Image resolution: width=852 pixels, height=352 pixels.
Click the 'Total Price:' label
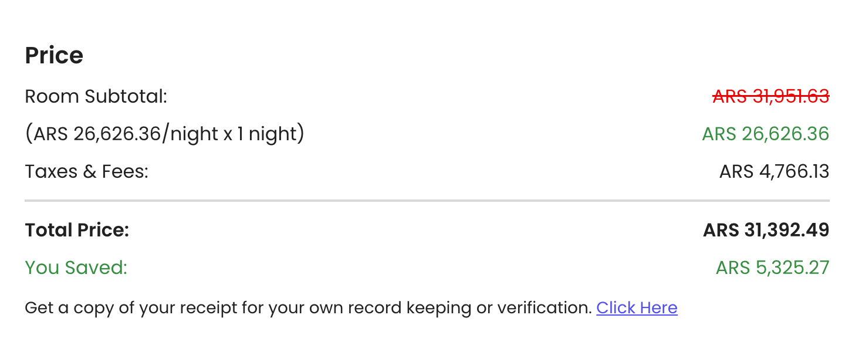pos(77,230)
